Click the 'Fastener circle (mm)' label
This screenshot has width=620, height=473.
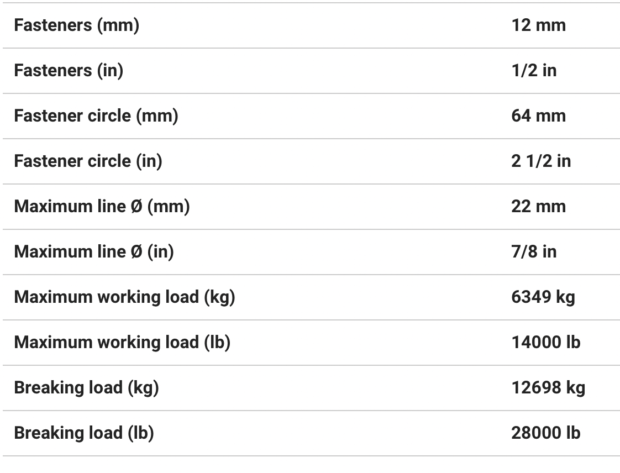(x=96, y=116)
